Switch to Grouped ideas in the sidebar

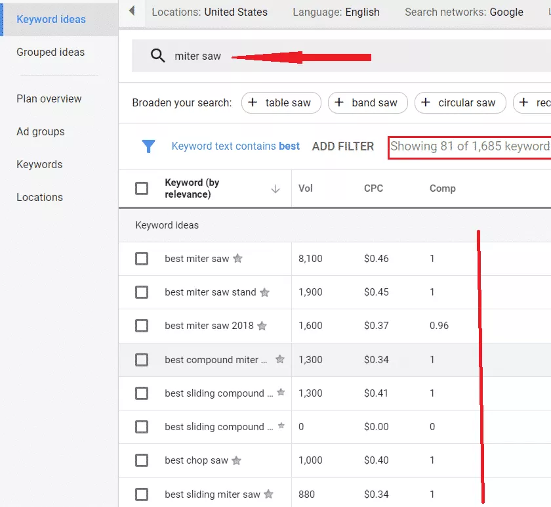pyautogui.click(x=51, y=52)
